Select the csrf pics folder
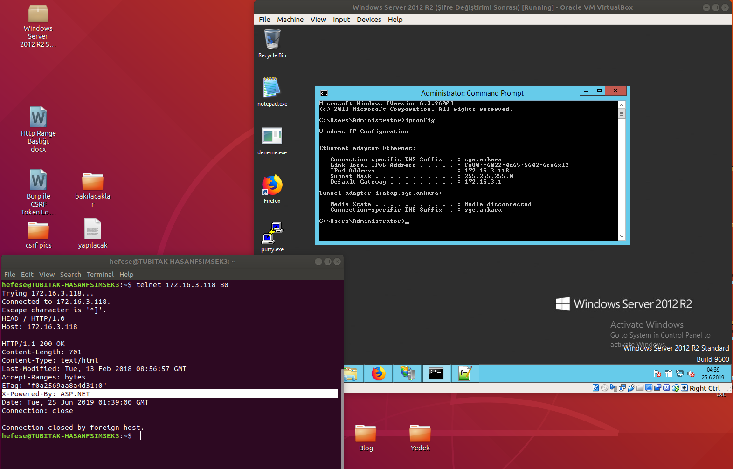733x469 pixels. click(38, 235)
